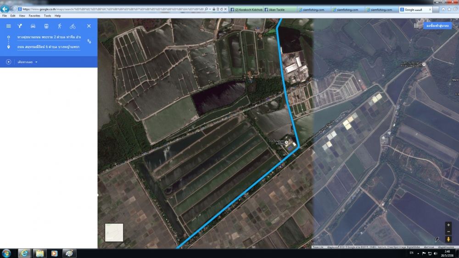
Task: Show hidden system tray icons
Action: point(418,253)
